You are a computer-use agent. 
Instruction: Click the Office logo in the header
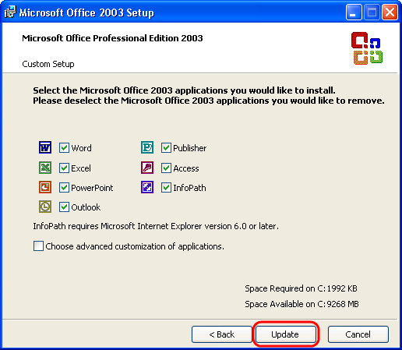[367, 48]
